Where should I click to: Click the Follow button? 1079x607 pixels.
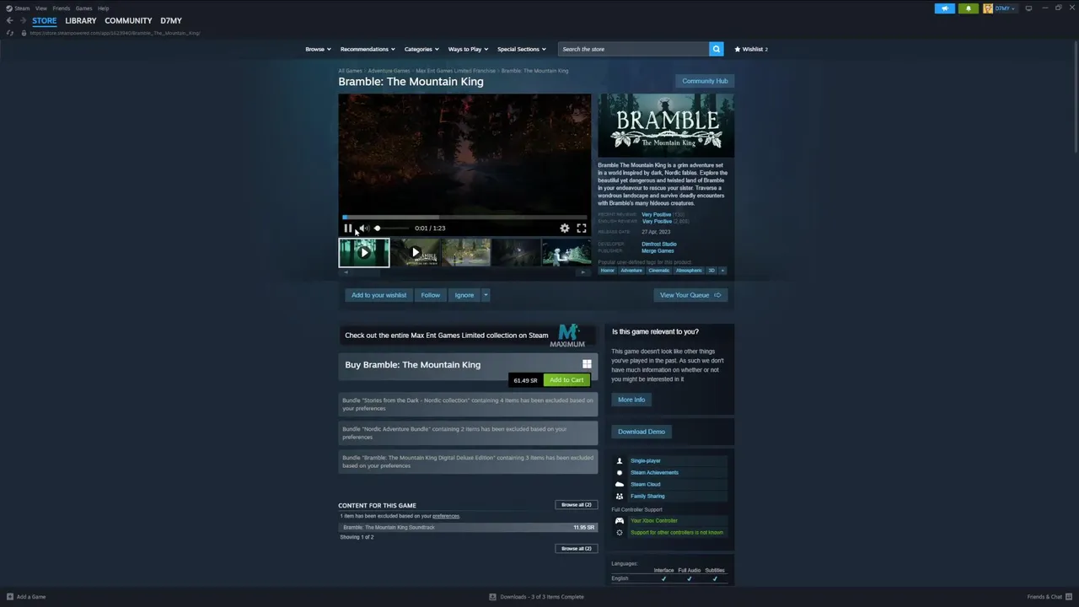(430, 295)
